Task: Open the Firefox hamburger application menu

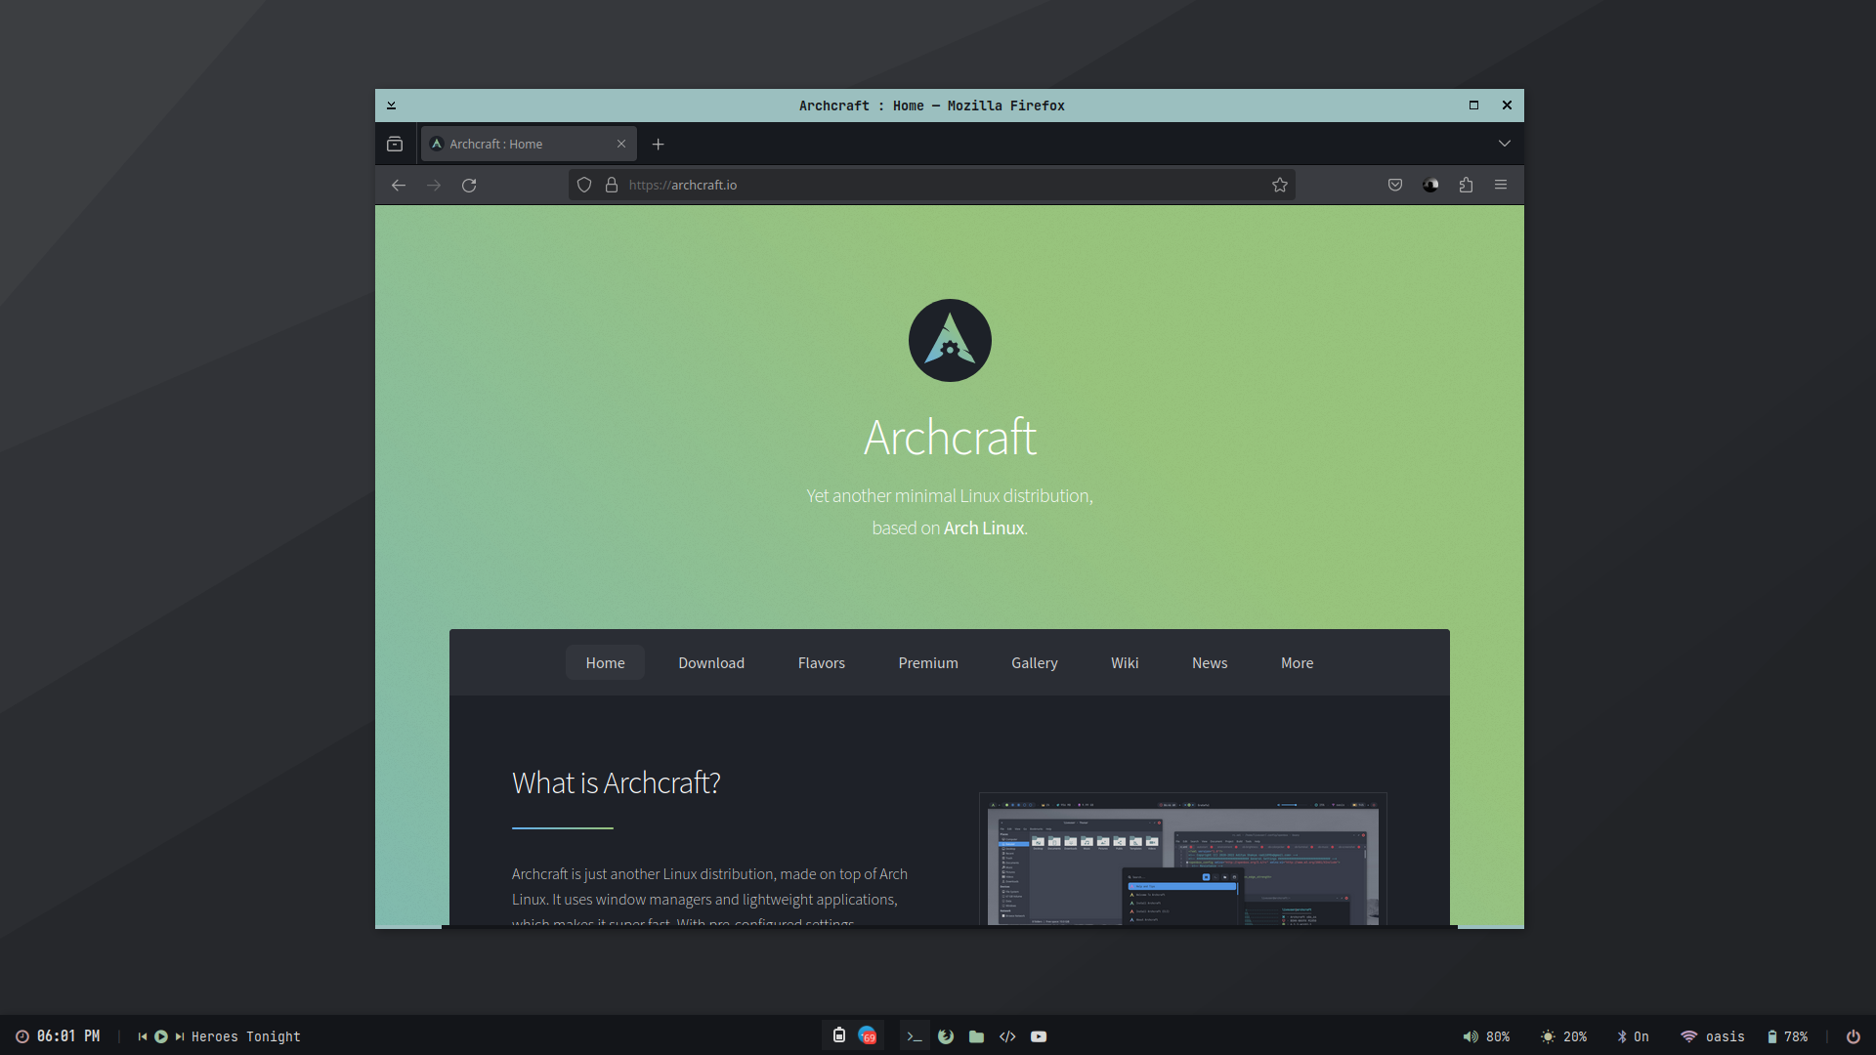Action: click(1501, 186)
